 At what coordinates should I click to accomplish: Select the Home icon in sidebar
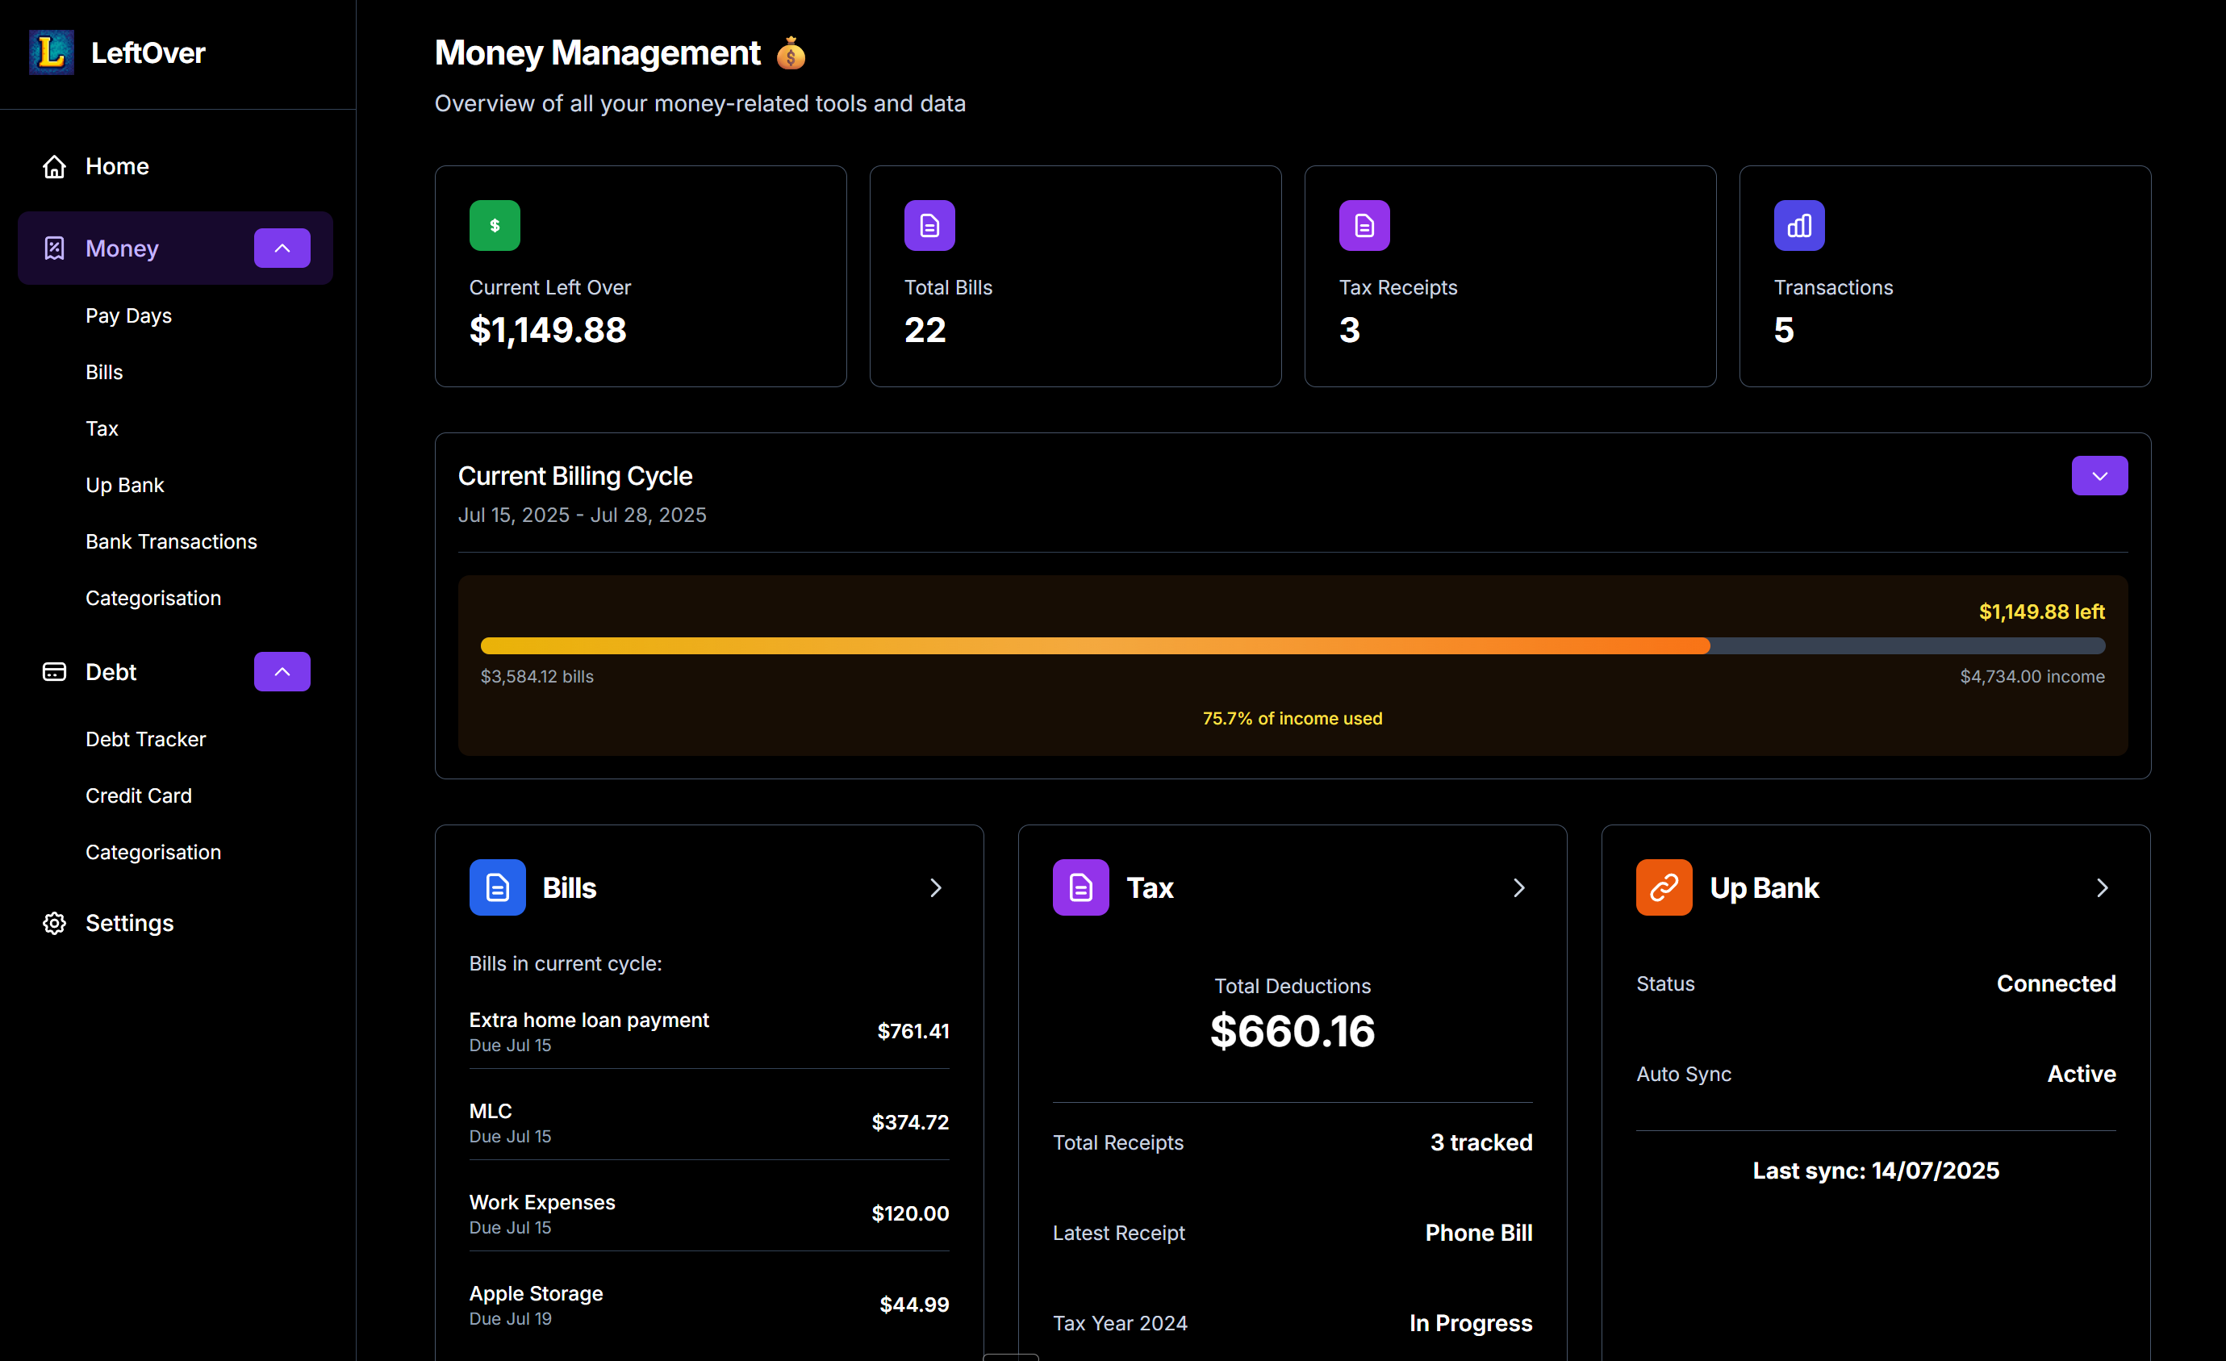54,166
